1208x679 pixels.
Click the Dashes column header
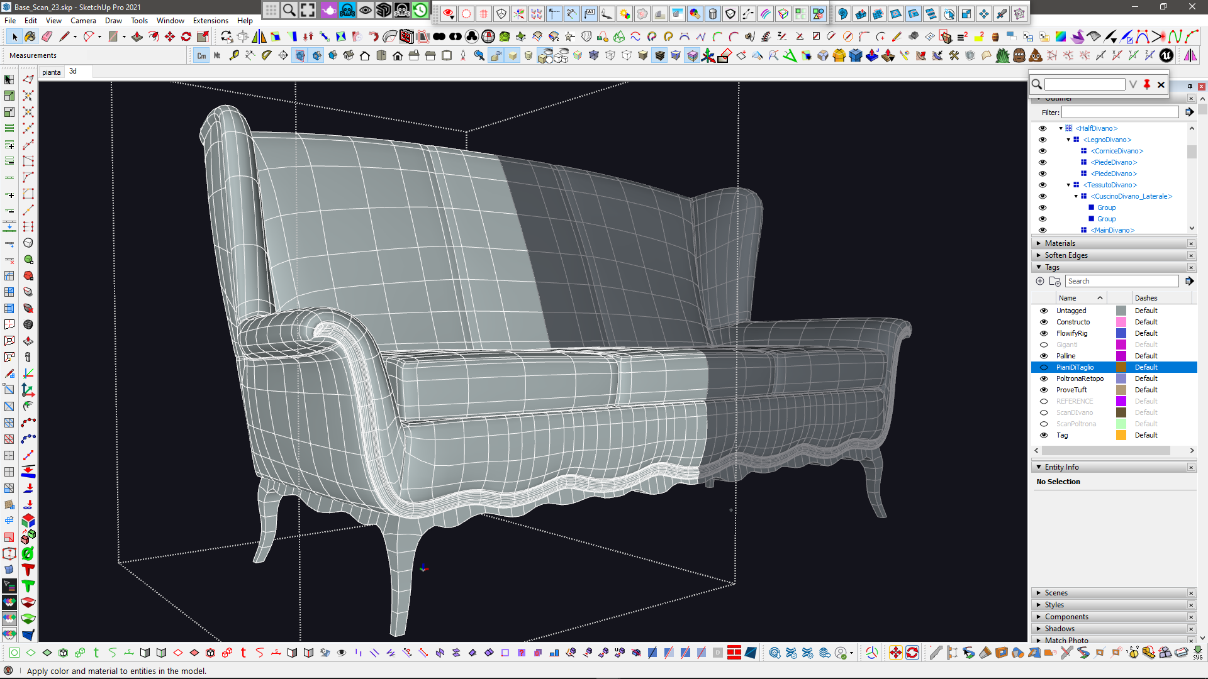click(x=1146, y=298)
